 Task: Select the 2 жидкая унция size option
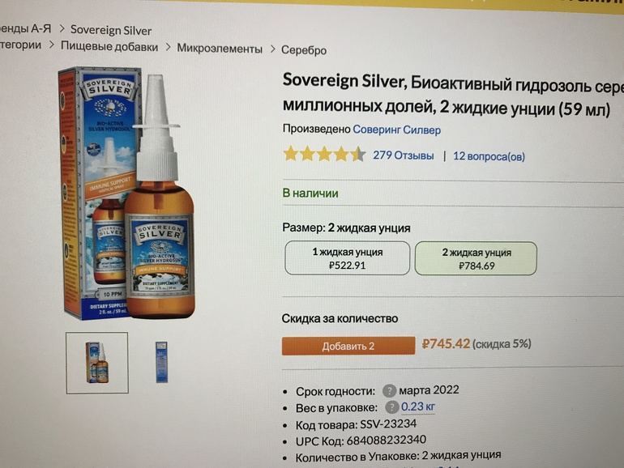coord(476,258)
